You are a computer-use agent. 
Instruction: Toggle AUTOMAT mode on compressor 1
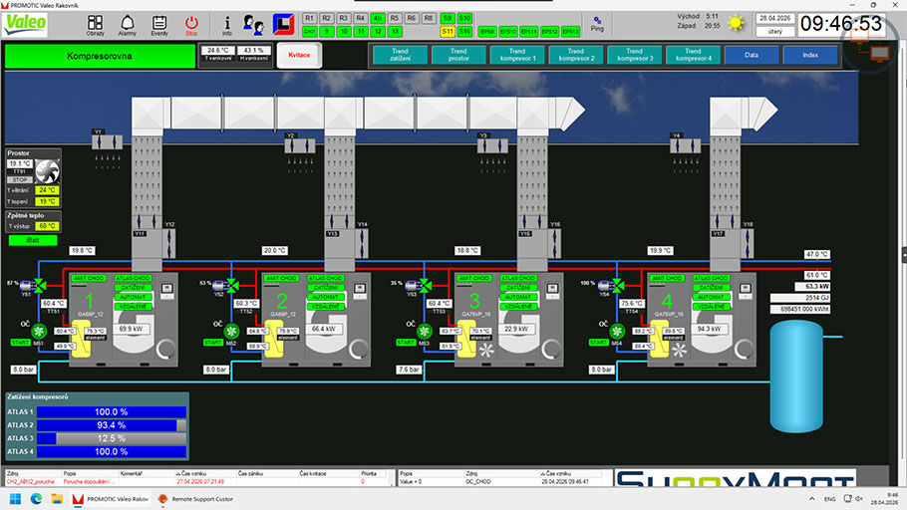(x=131, y=297)
